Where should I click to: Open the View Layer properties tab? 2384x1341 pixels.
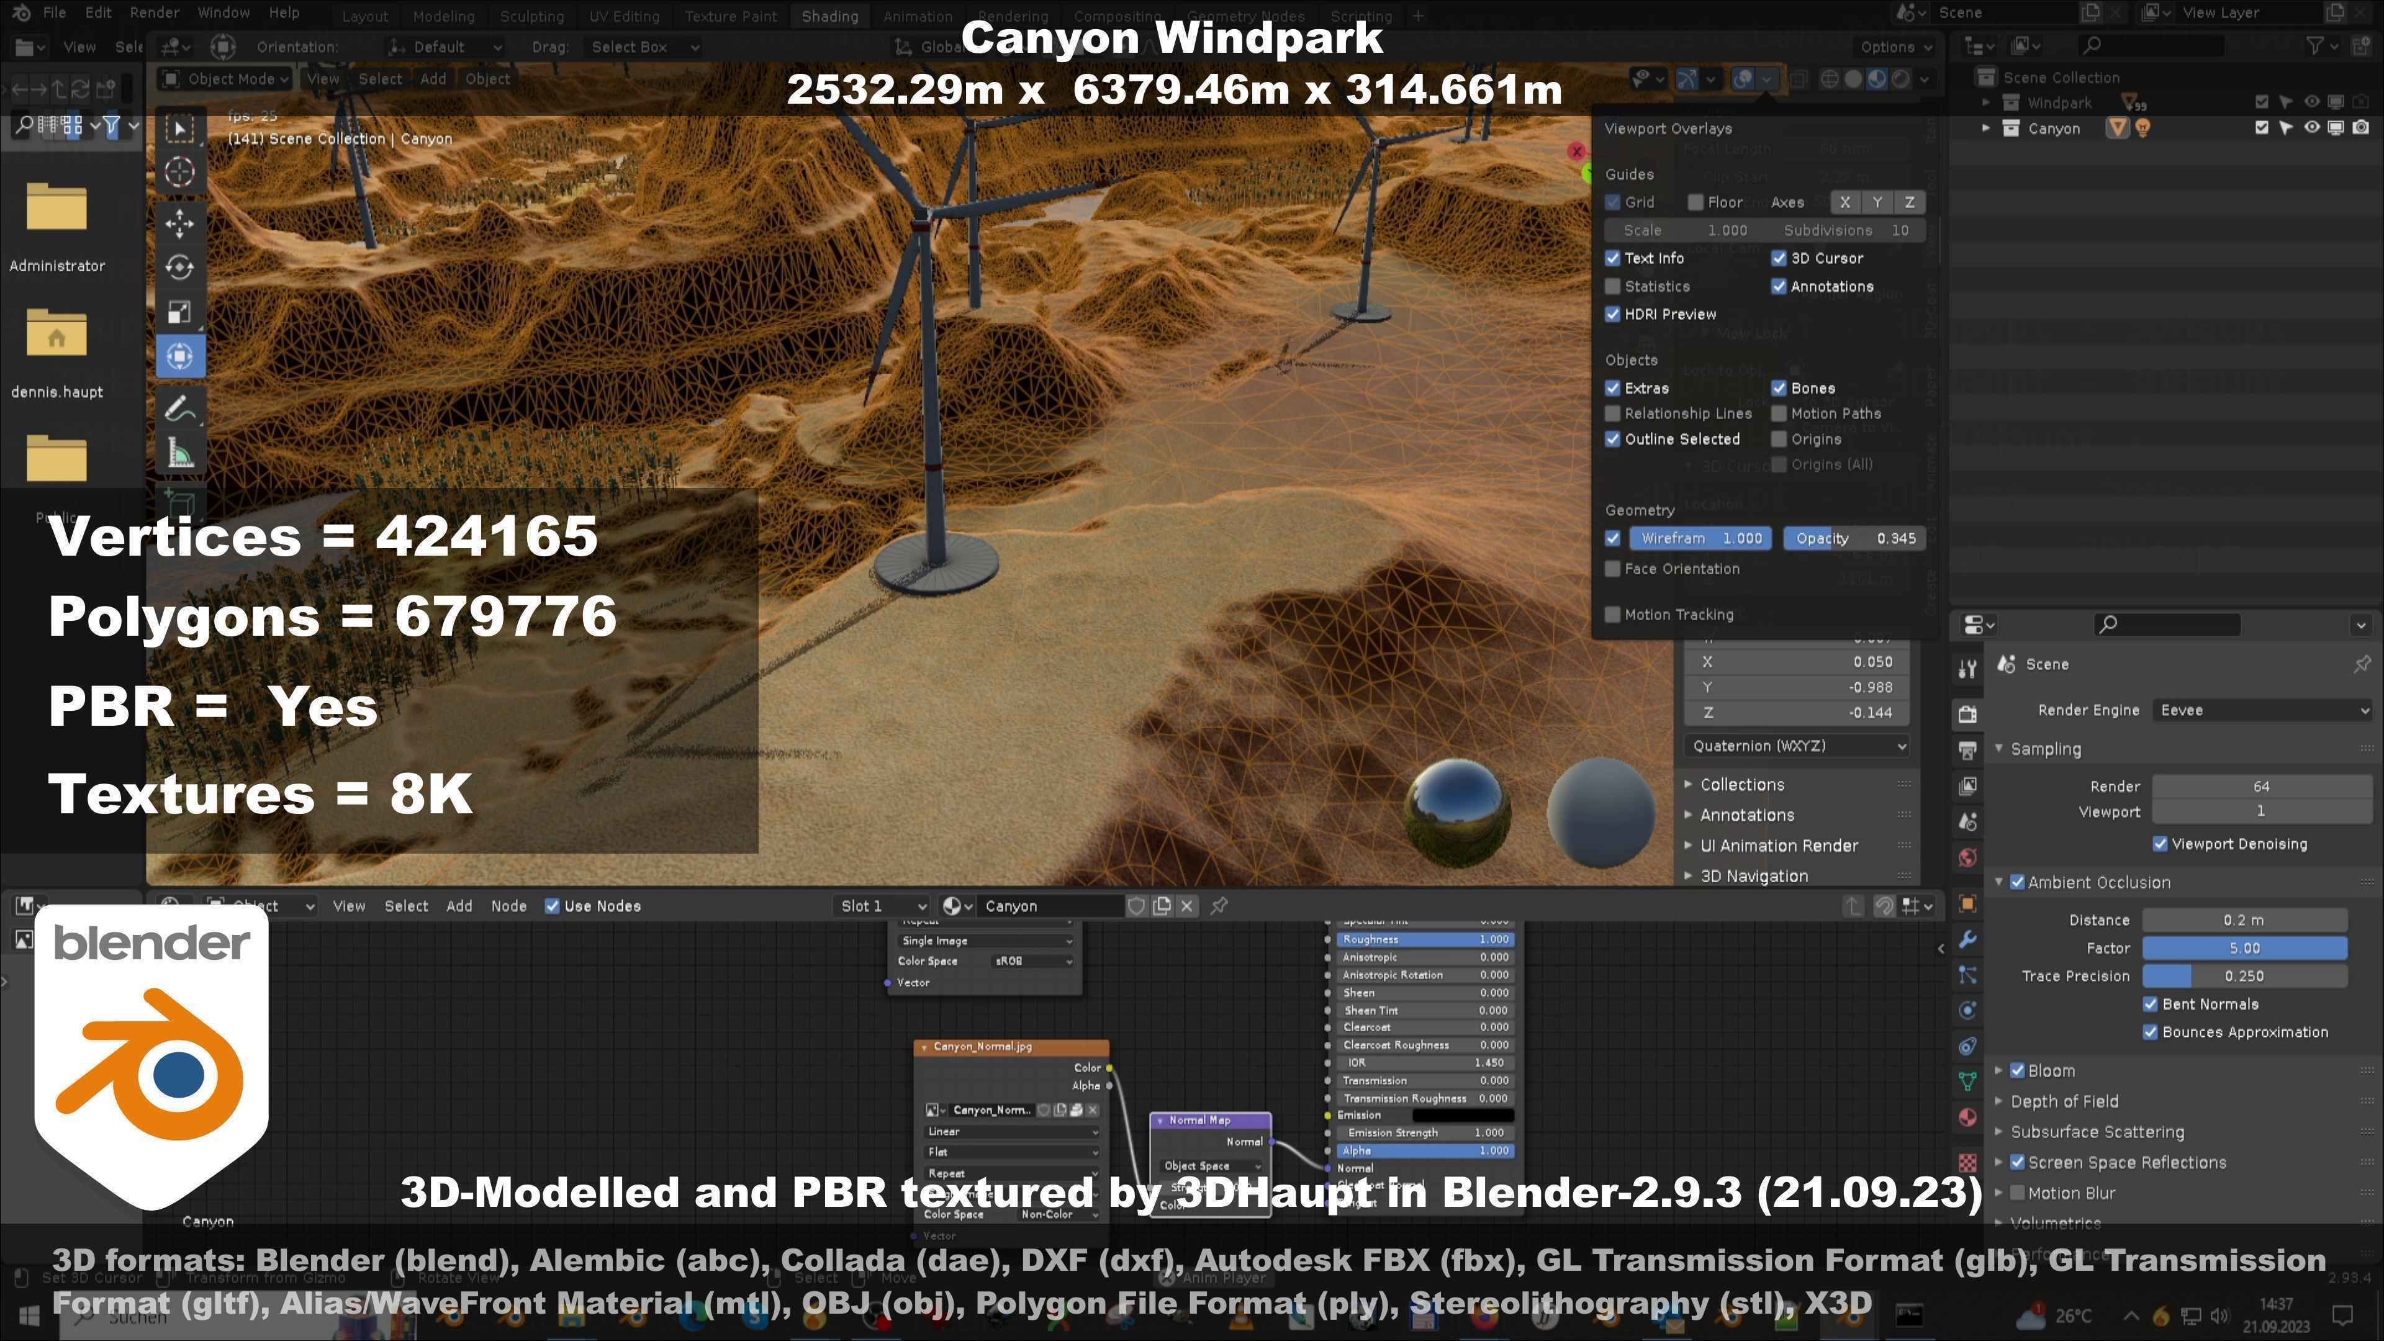click(1967, 786)
